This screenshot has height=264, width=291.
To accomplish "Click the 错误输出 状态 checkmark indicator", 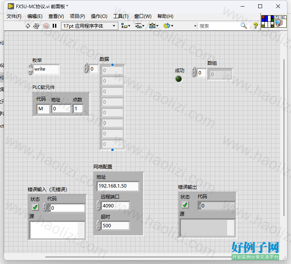I will [x=185, y=205].
